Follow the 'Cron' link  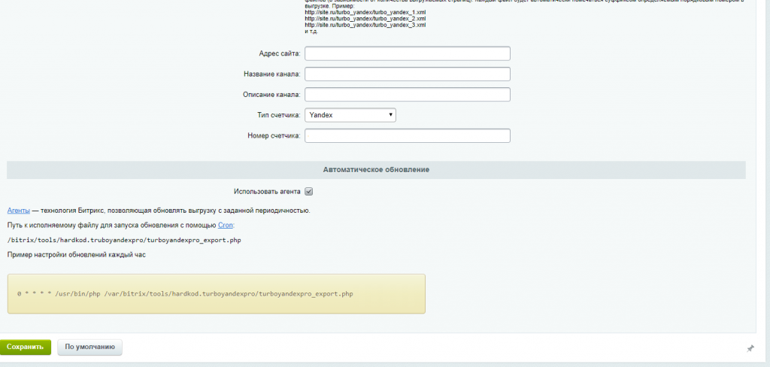tap(226, 225)
